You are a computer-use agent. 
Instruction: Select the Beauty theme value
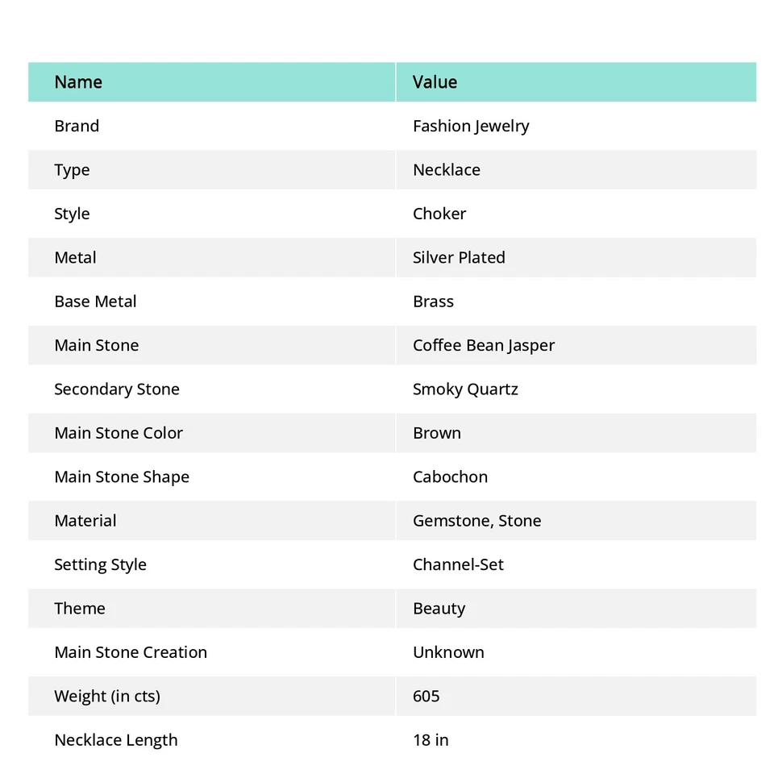(439, 609)
